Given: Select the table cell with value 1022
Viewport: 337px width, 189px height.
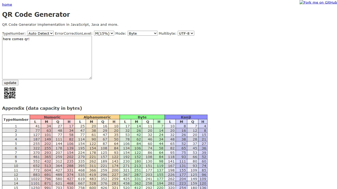Looking at the screenshot, I should click(35, 179).
